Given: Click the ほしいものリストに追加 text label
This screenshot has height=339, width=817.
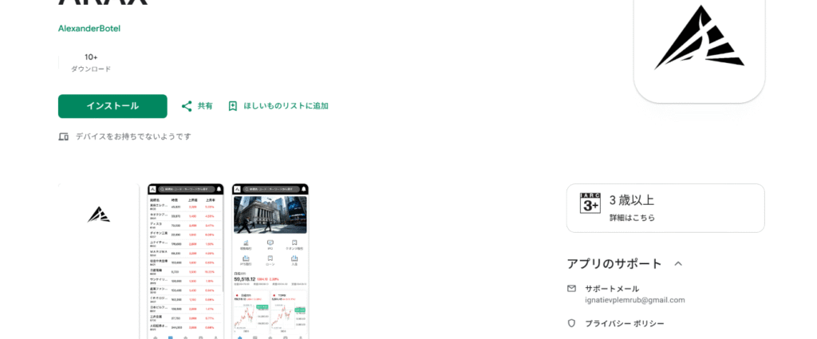Looking at the screenshot, I should click(x=286, y=106).
